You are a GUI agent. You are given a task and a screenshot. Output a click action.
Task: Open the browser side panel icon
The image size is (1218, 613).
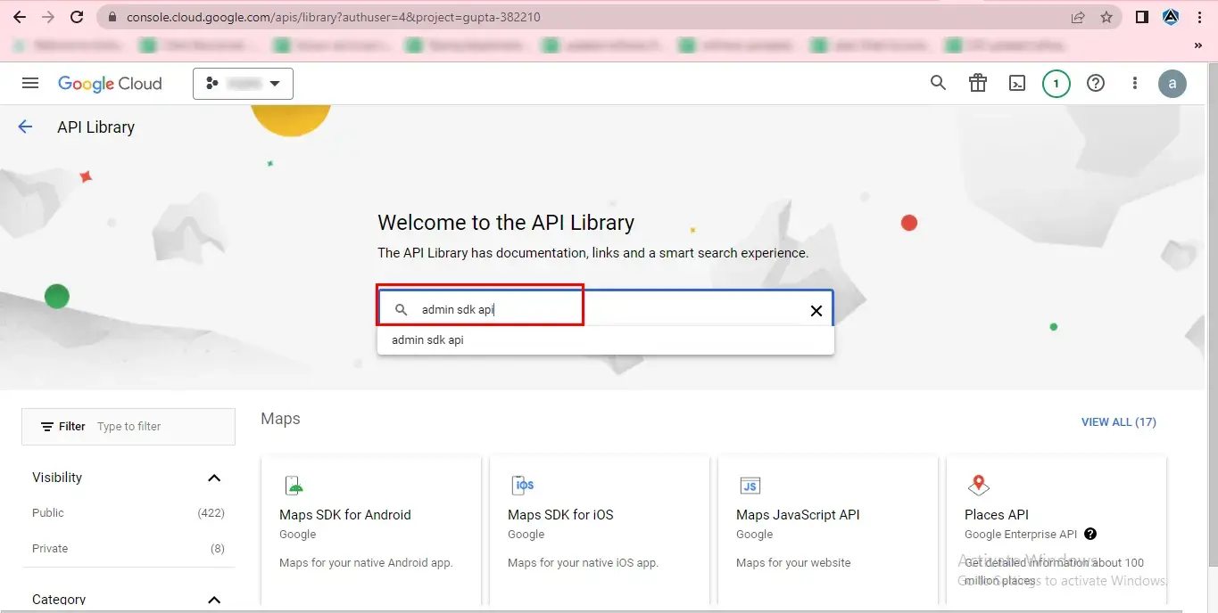pyautogui.click(x=1142, y=17)
